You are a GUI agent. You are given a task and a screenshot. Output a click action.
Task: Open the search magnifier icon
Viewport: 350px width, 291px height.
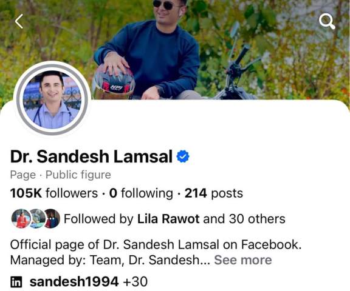327,21
